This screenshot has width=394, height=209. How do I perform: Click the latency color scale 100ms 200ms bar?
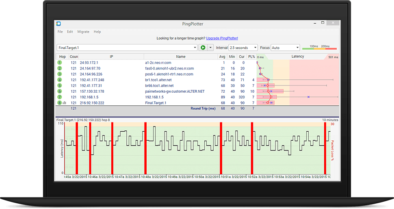[x=319, y=48]
